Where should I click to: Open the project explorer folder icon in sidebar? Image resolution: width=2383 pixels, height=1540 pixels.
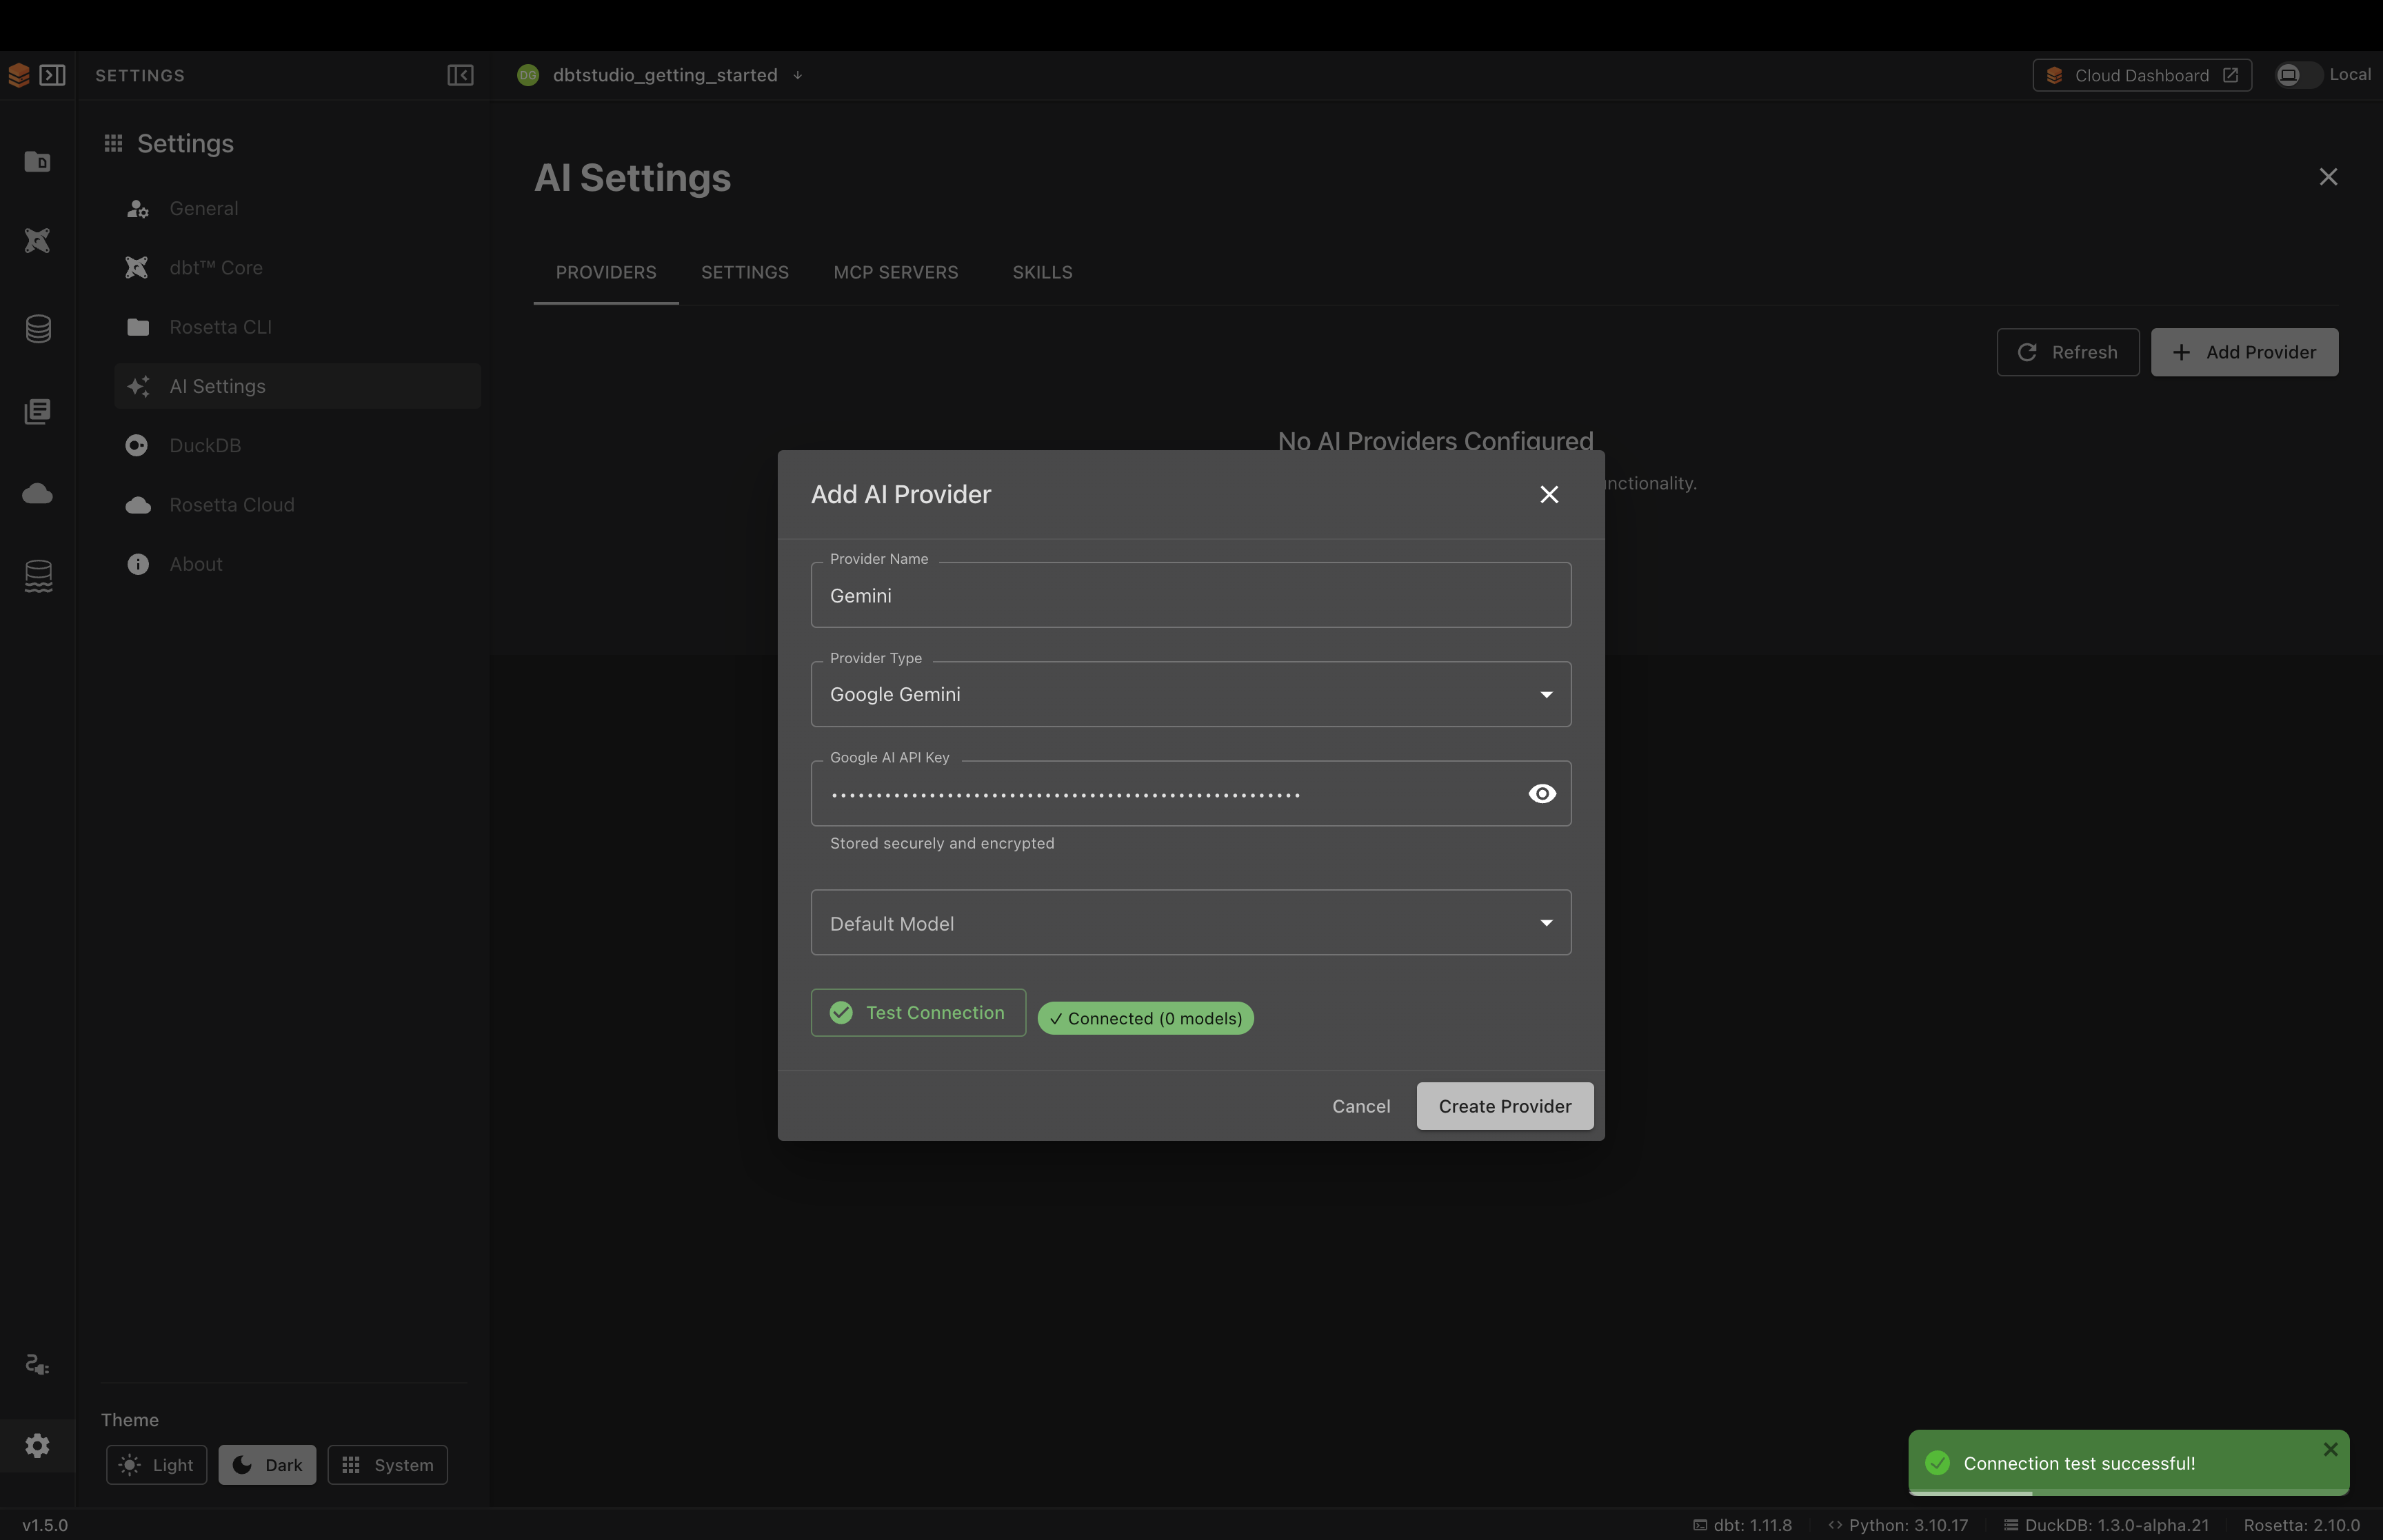37,161
